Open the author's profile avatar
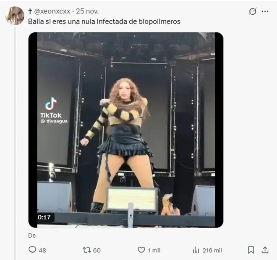Screen dimensions: 277x260 15,16
